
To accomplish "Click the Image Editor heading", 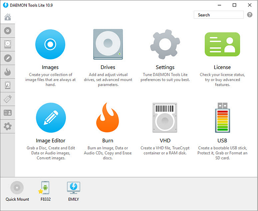I will click(51, 141).
